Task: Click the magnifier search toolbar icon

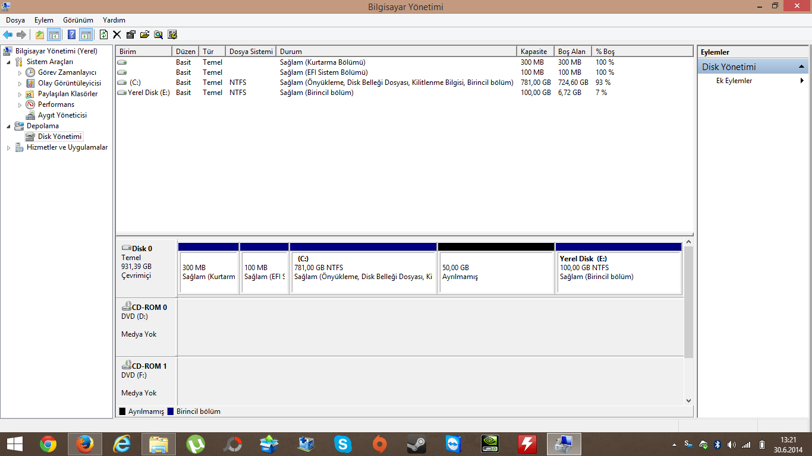Action: [x=158, y=34]
